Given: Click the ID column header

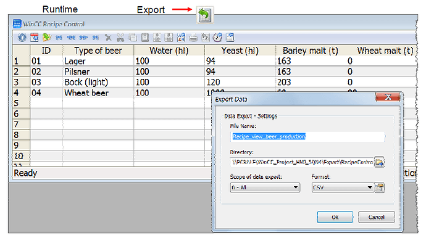Looking at the screenshot, I should click(46, 51).
